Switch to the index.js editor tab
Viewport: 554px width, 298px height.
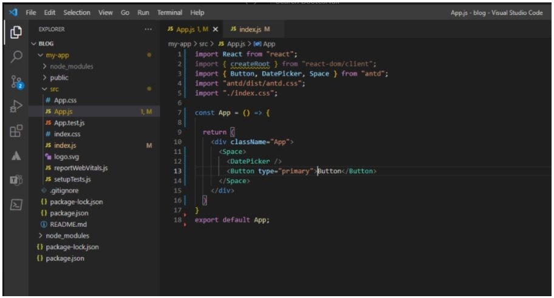(250, 29)
